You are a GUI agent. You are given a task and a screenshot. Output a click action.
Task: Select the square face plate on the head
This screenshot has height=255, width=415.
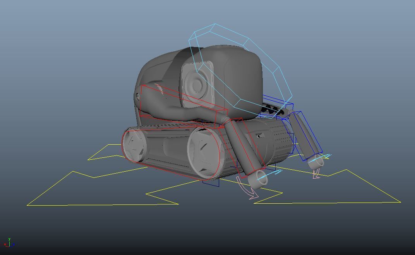pos(197,85)
